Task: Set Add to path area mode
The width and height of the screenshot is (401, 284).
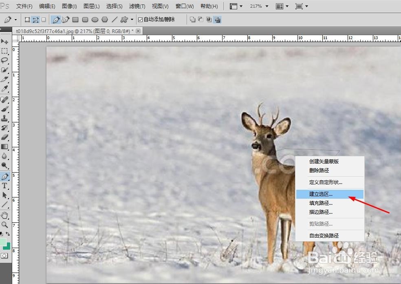Action: tap(193, 20)
